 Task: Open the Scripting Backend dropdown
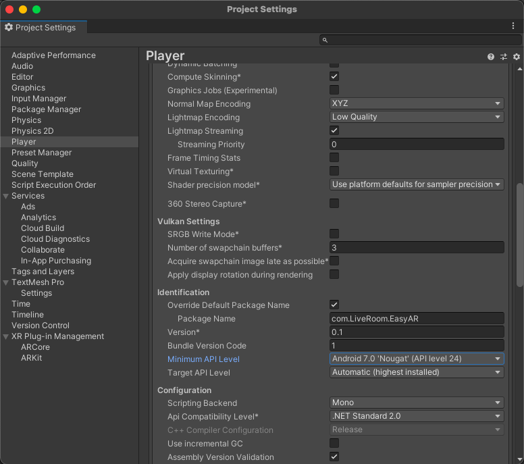pyautogui.click(x=417, y=403)
